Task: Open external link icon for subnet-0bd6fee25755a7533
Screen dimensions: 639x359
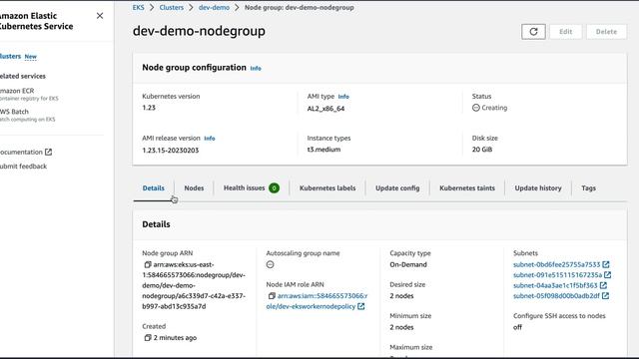Action: (x=606, y=264)
